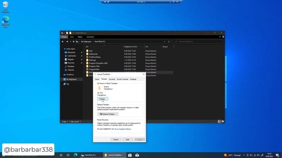Open the notification center icon
Image resolution: width=282 pixels, height=158 pixels.
coord(277,155)
